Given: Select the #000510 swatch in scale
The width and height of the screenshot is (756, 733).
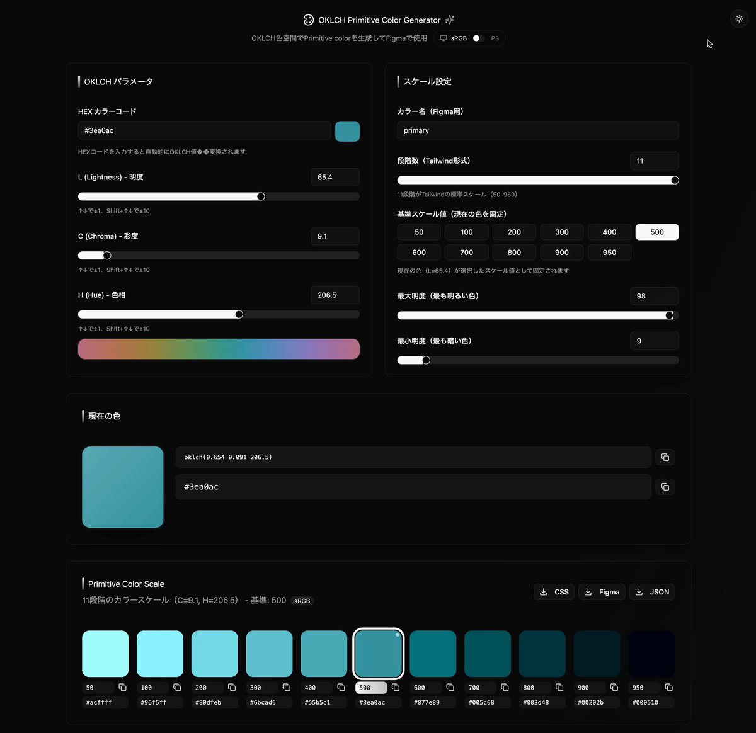Looking at the screenshot, I should pos(651,654).
